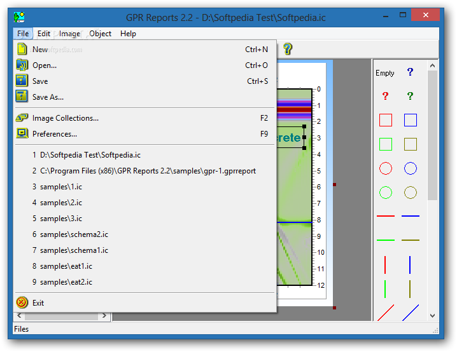Open the Edit menu
The width and height of the screenshot is (457, 352).
click(44, 34)
